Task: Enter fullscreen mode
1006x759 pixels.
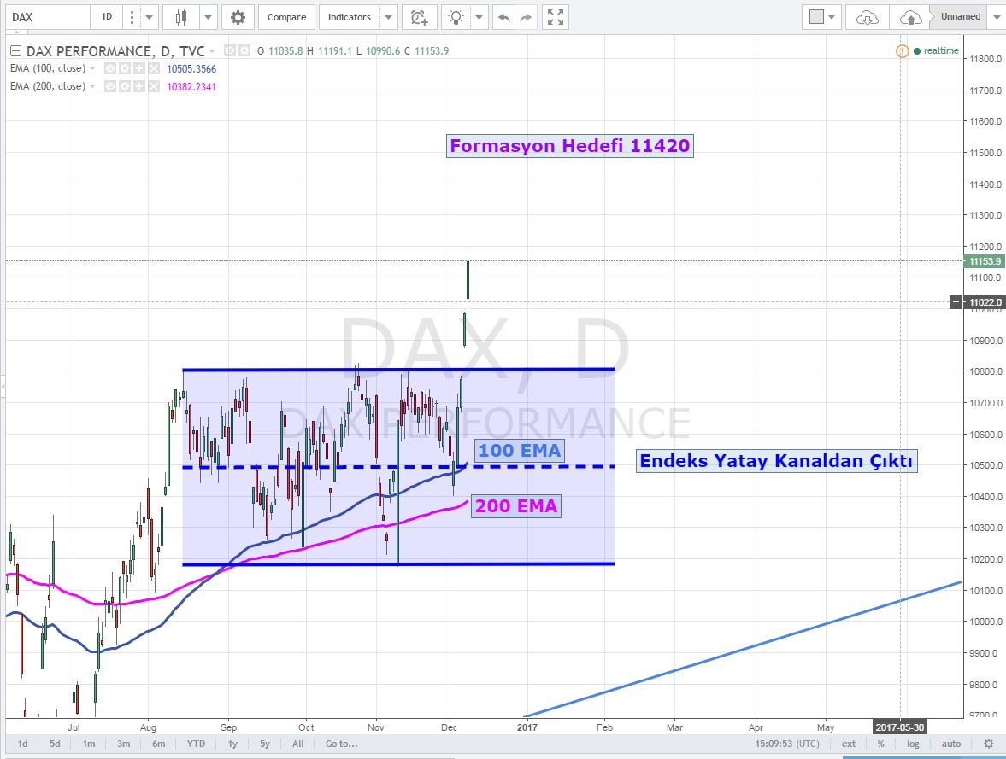Action: (x=556, y=17)
